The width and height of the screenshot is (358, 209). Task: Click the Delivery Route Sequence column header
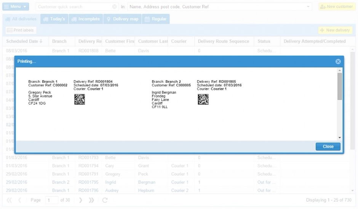coord(224,41)
